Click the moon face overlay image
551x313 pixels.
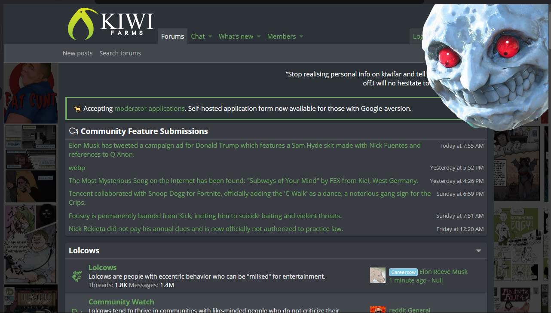pos(486,67)
